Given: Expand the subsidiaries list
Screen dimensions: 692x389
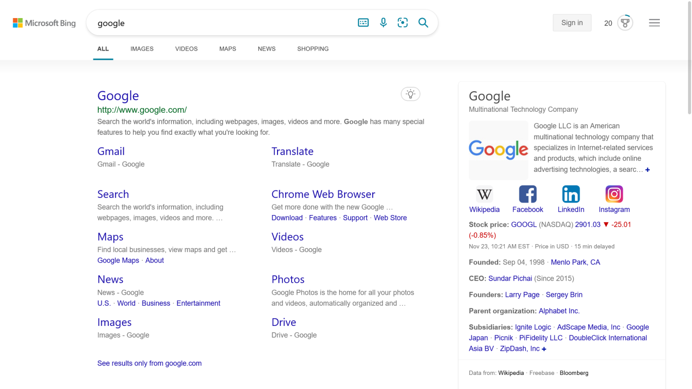Looking at the screenshot, I should click(544, 349).
